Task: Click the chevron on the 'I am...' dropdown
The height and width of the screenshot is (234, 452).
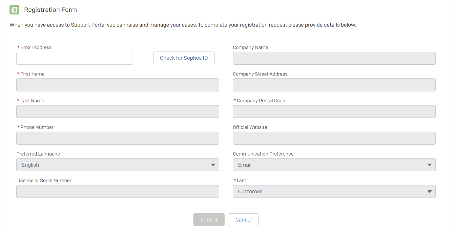Action: (x=429, y=191)
